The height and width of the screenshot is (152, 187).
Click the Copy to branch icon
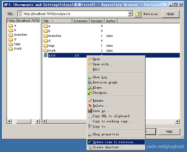[90, 126]
